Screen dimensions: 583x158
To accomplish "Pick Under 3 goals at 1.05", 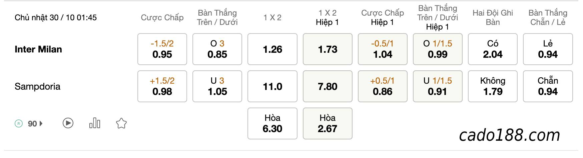I will coord(217,86).
